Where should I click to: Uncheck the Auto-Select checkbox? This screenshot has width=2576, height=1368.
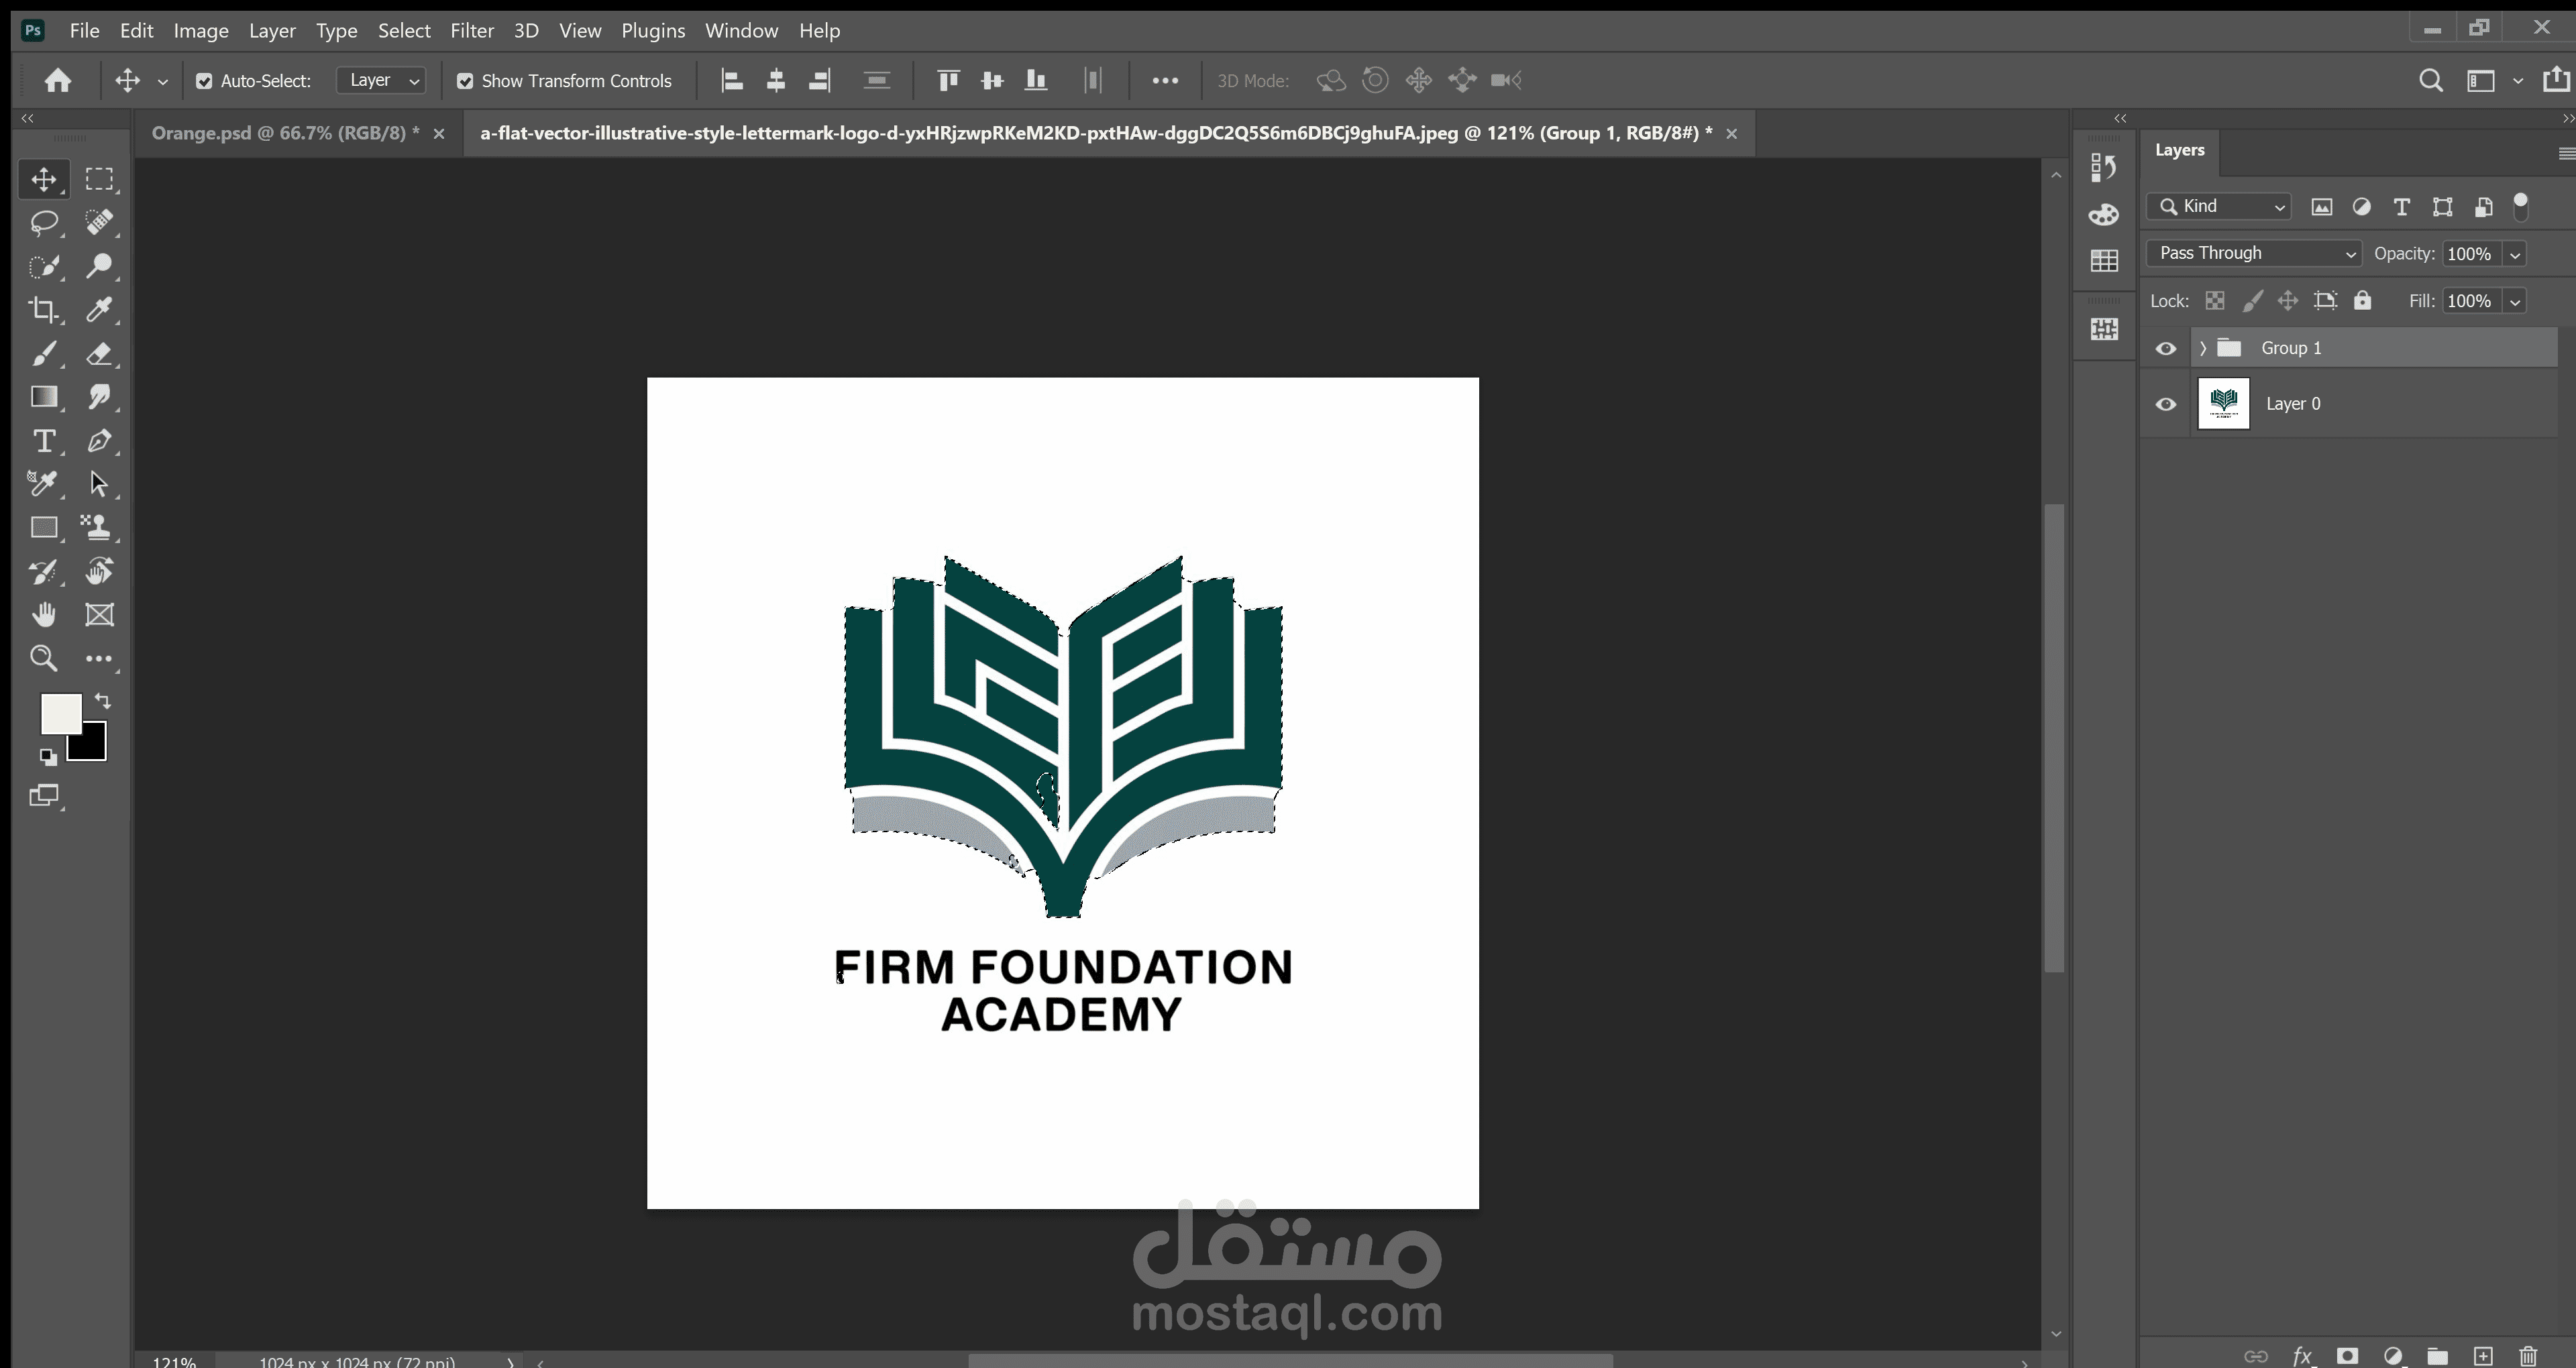(x=204, y=81)
